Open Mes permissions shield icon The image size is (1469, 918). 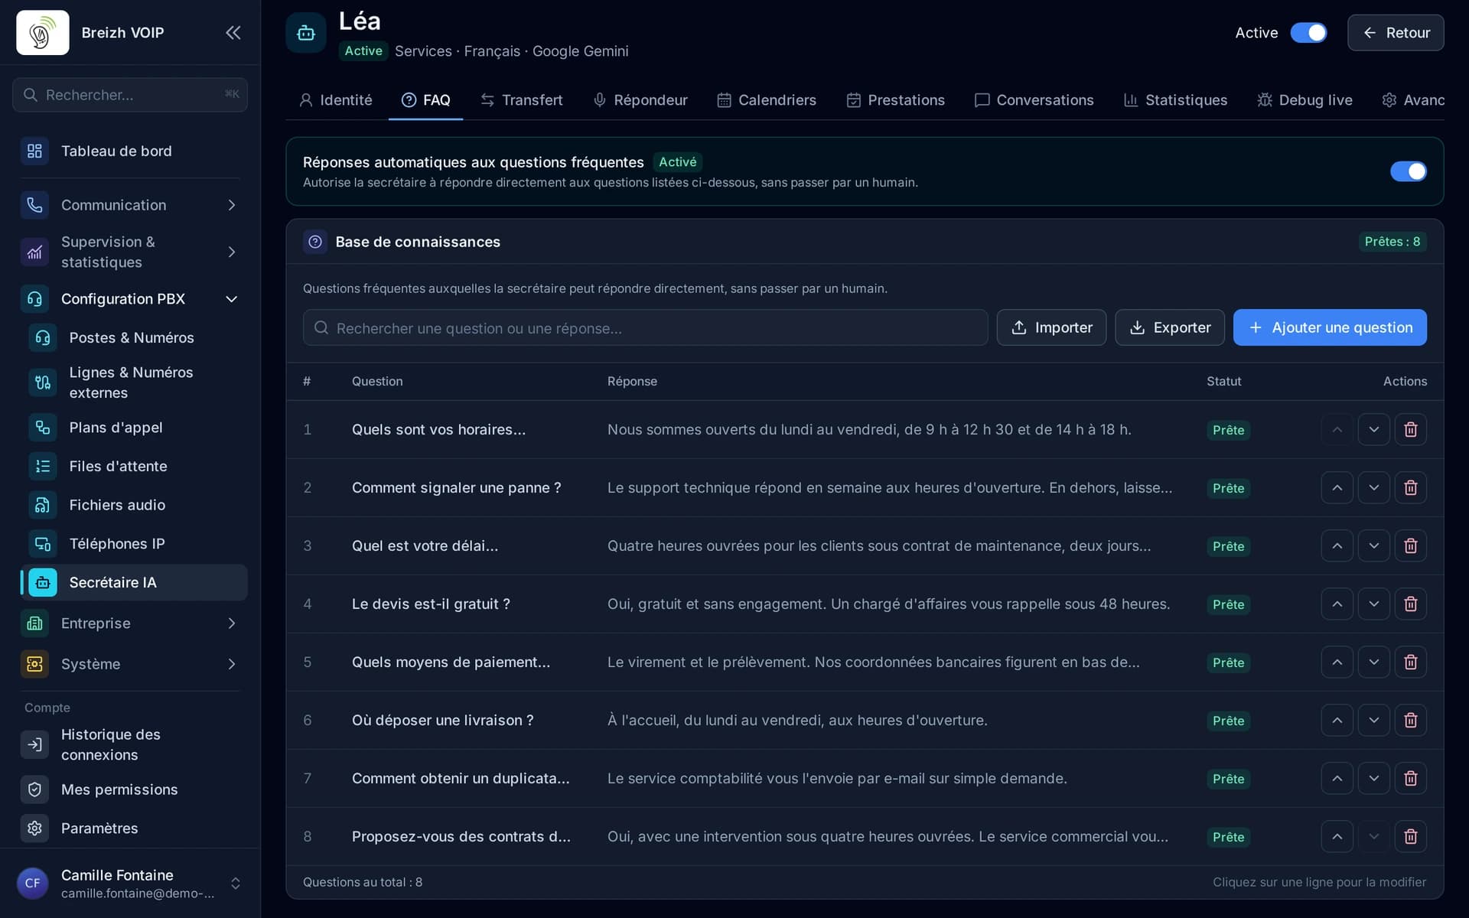pyautogui.click(x=34, y=789)
